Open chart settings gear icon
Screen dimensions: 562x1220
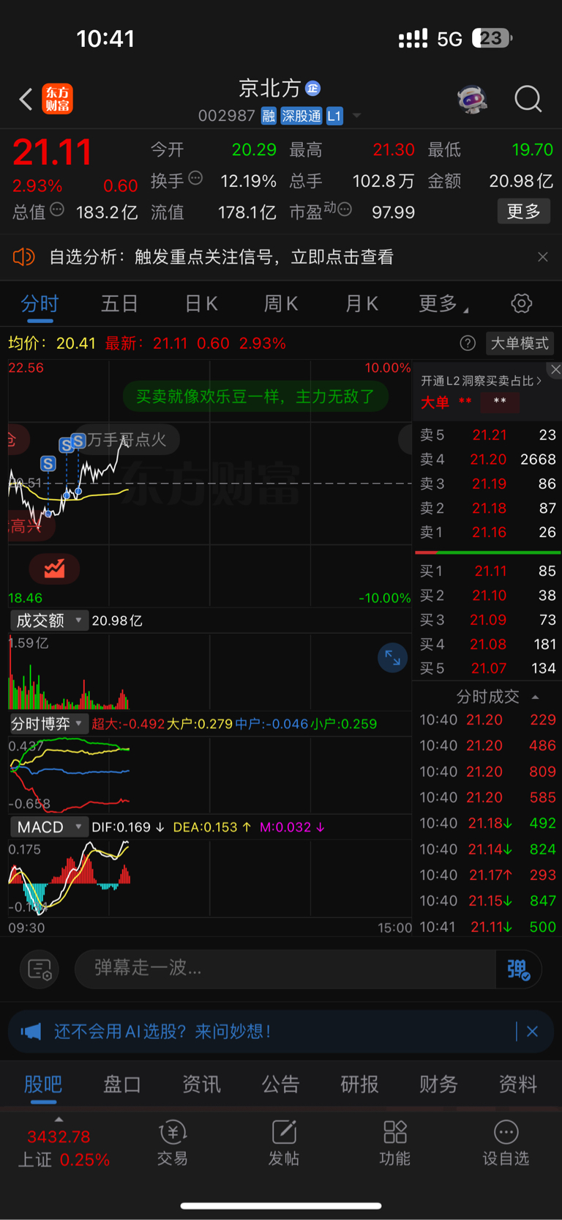(x=522, y=303)
